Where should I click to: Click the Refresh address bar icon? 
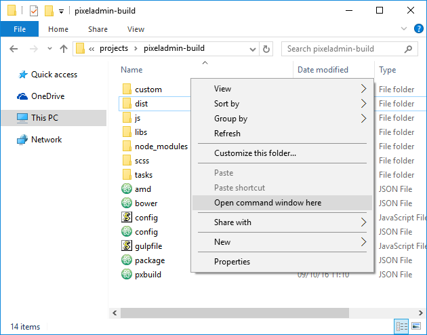pyautogui.click(x=266, y=49)
